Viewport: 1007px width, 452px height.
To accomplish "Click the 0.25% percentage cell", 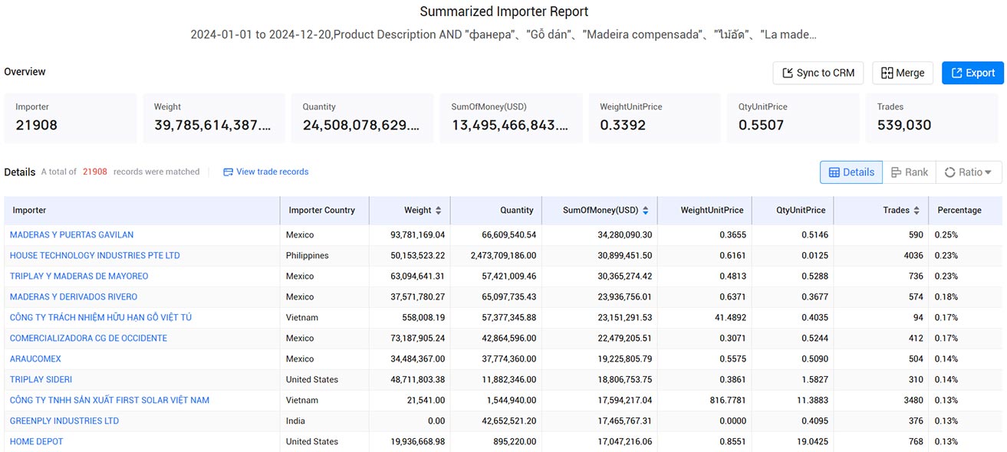I will click(946, 234).
